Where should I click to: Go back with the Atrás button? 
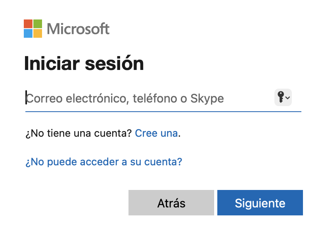pos(171,203)
